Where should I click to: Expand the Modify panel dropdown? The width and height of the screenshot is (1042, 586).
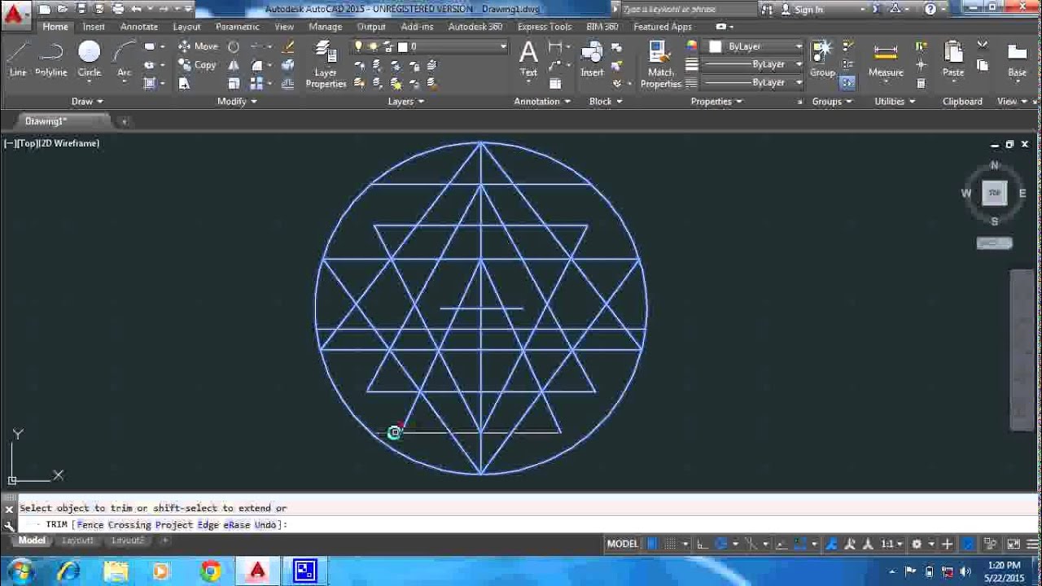coord(237,101)
